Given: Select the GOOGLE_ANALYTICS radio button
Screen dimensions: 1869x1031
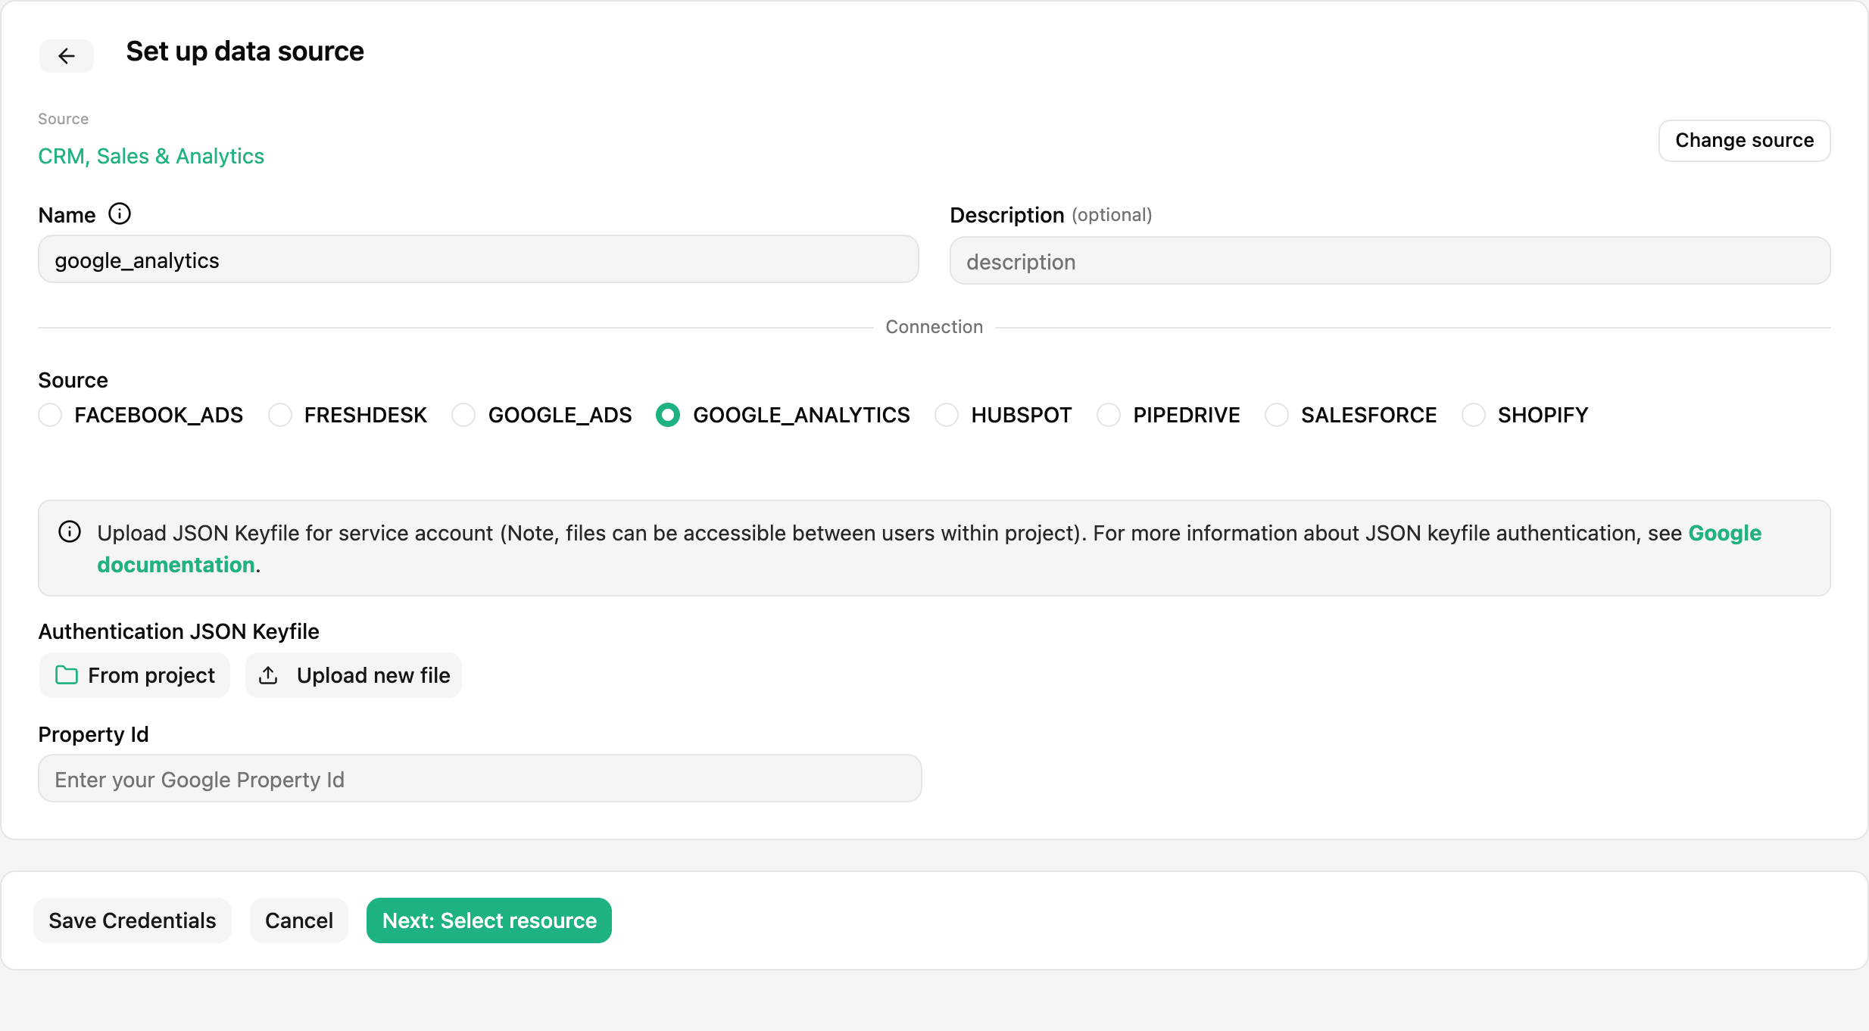Looking at the screenshot, I should (x=668, y=415).
